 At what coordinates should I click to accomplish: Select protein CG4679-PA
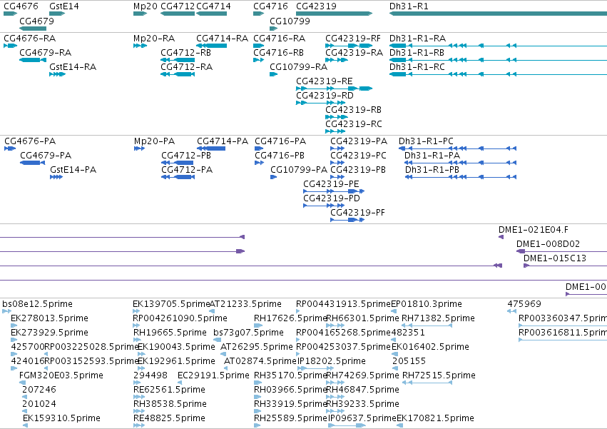pos(46,156)
